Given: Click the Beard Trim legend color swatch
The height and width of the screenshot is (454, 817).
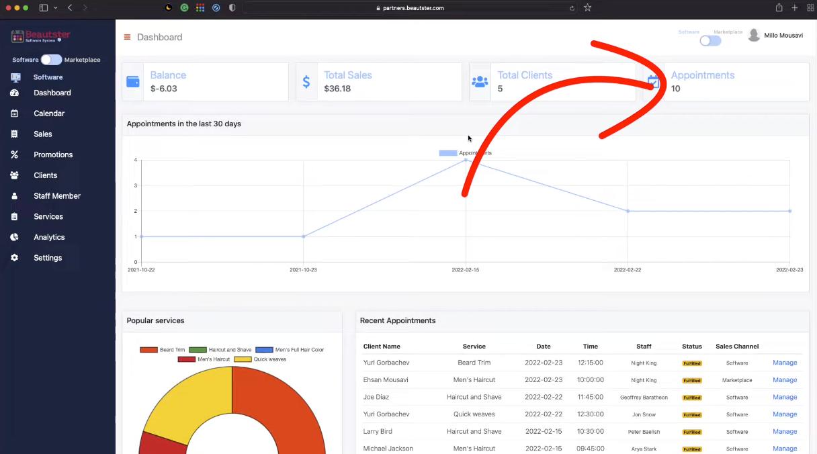Looking at the screenshot, I should 148,350.
